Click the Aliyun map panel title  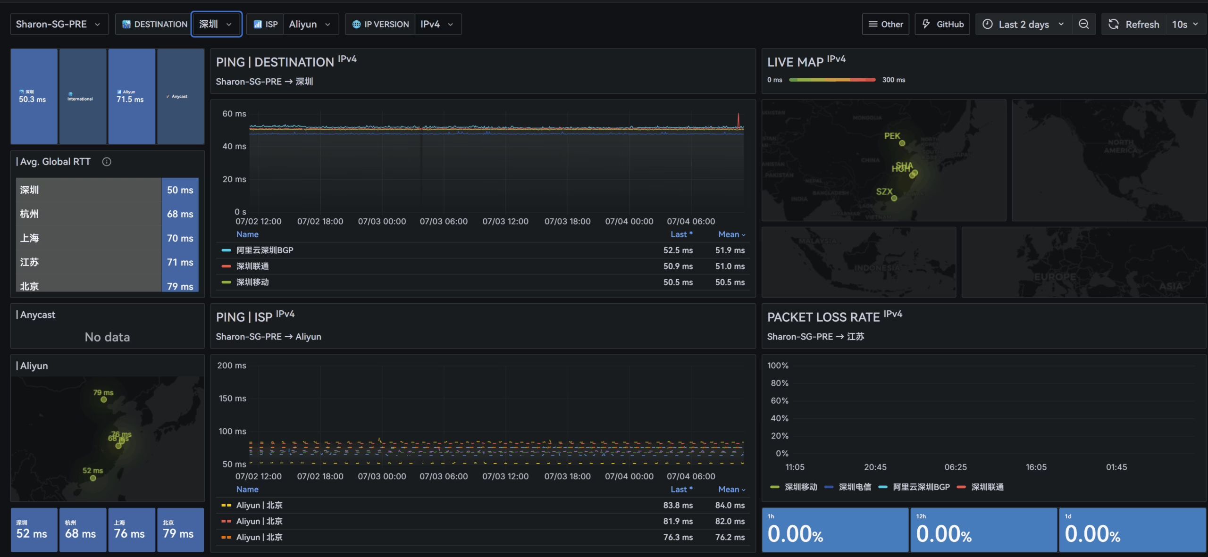(32, 366)
